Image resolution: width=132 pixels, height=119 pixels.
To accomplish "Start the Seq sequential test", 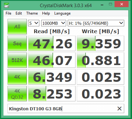I will 17,43.
